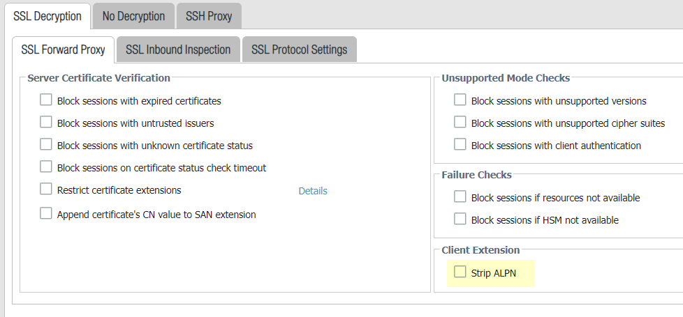Select the SSL Forward Proxy sub-tab
Screen dimensions: 683x317
coord(63,49)
